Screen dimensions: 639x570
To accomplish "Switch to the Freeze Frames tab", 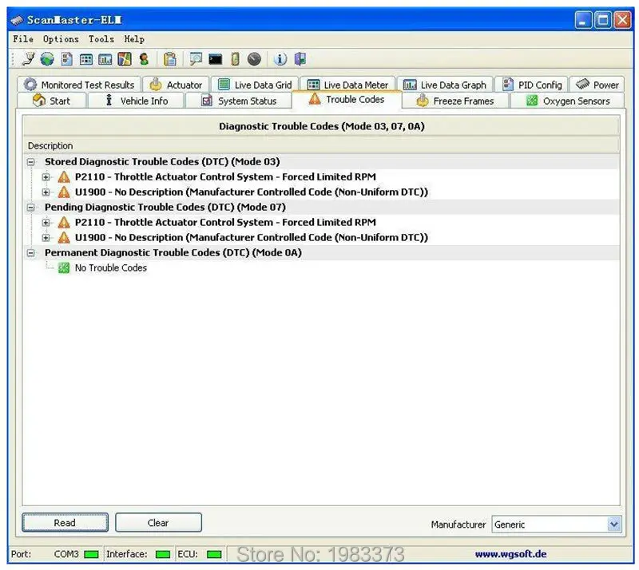I will pyautogui.click(x=455, y=101).
